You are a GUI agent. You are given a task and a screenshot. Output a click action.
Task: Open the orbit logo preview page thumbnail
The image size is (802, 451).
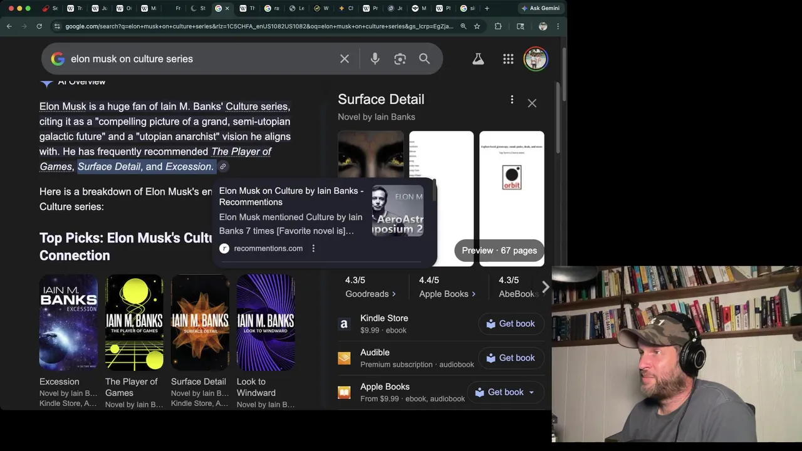pos(512,199)
